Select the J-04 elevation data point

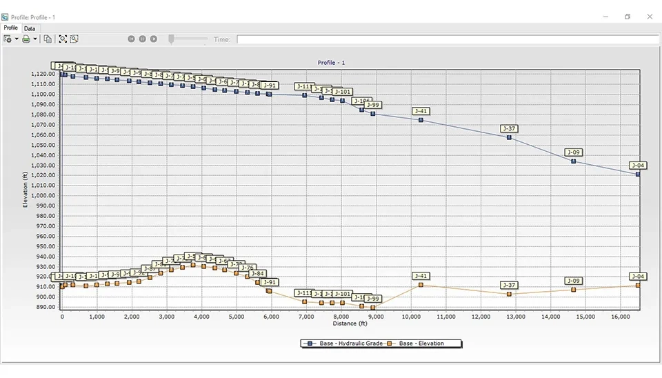638,285
